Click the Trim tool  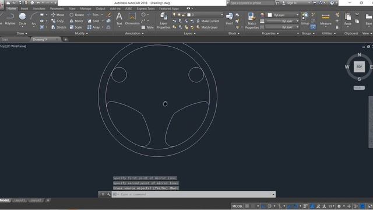coord(93,15)
